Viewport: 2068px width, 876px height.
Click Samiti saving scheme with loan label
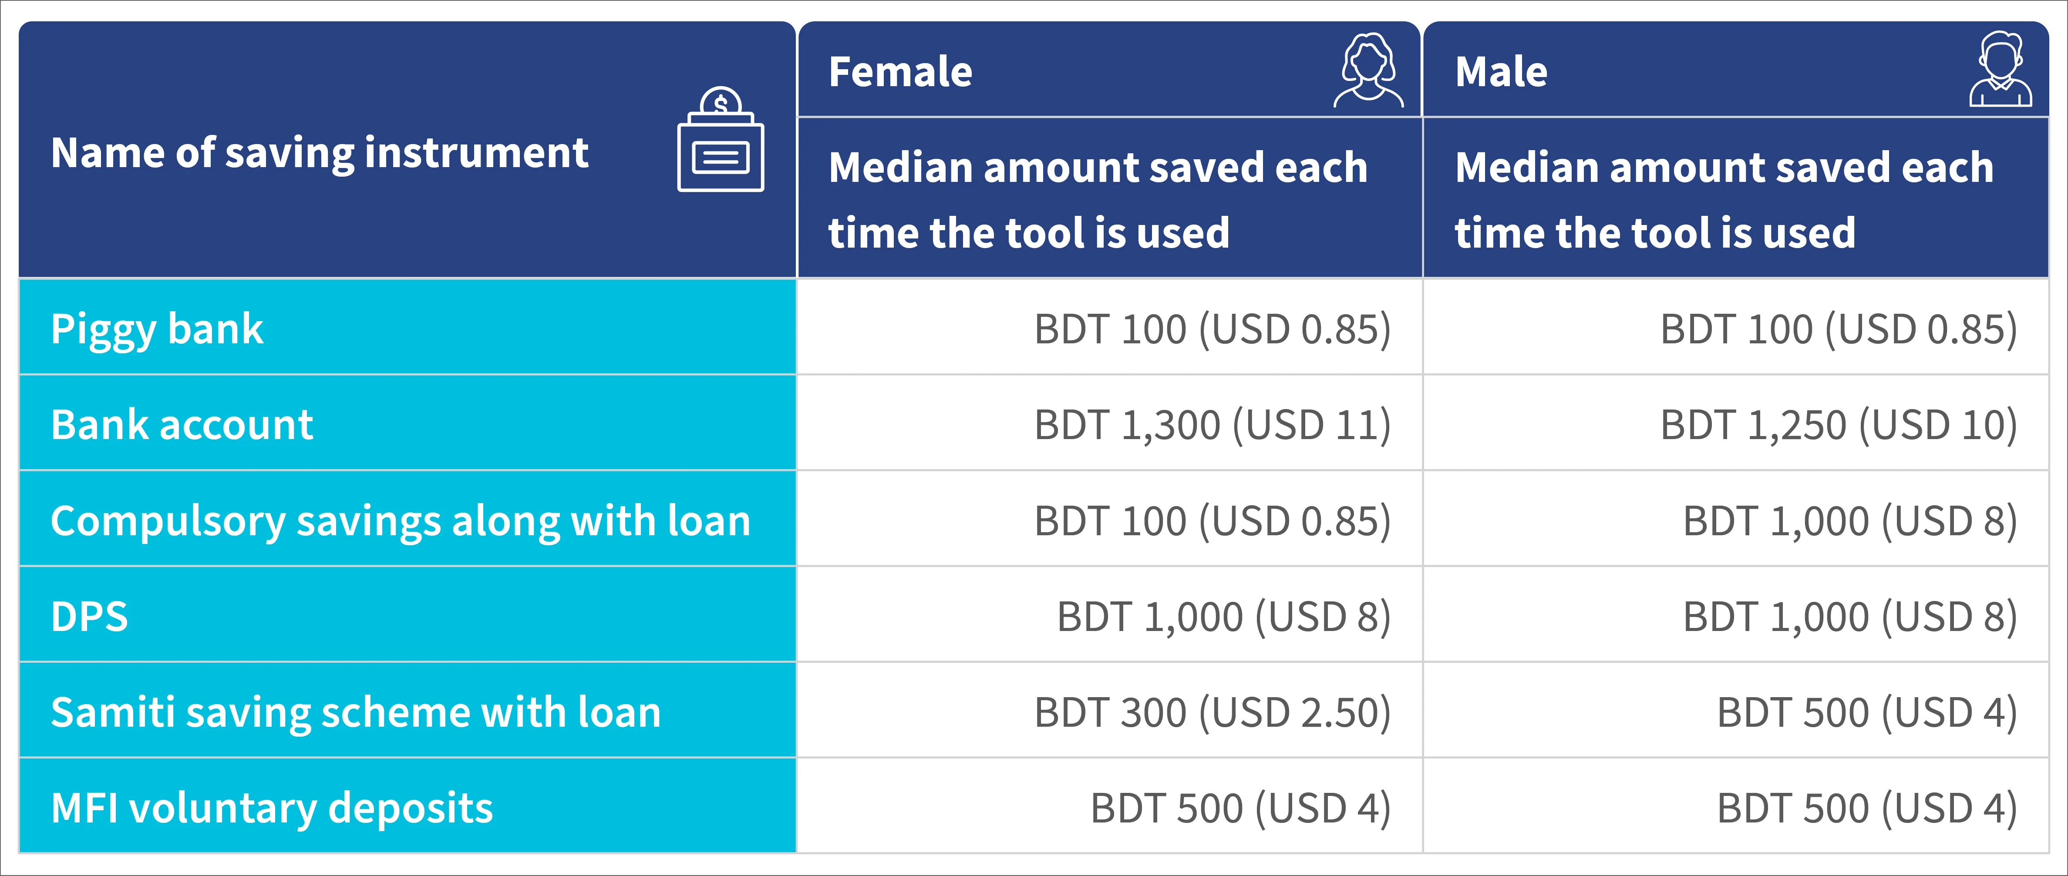(x=356, y=712)
